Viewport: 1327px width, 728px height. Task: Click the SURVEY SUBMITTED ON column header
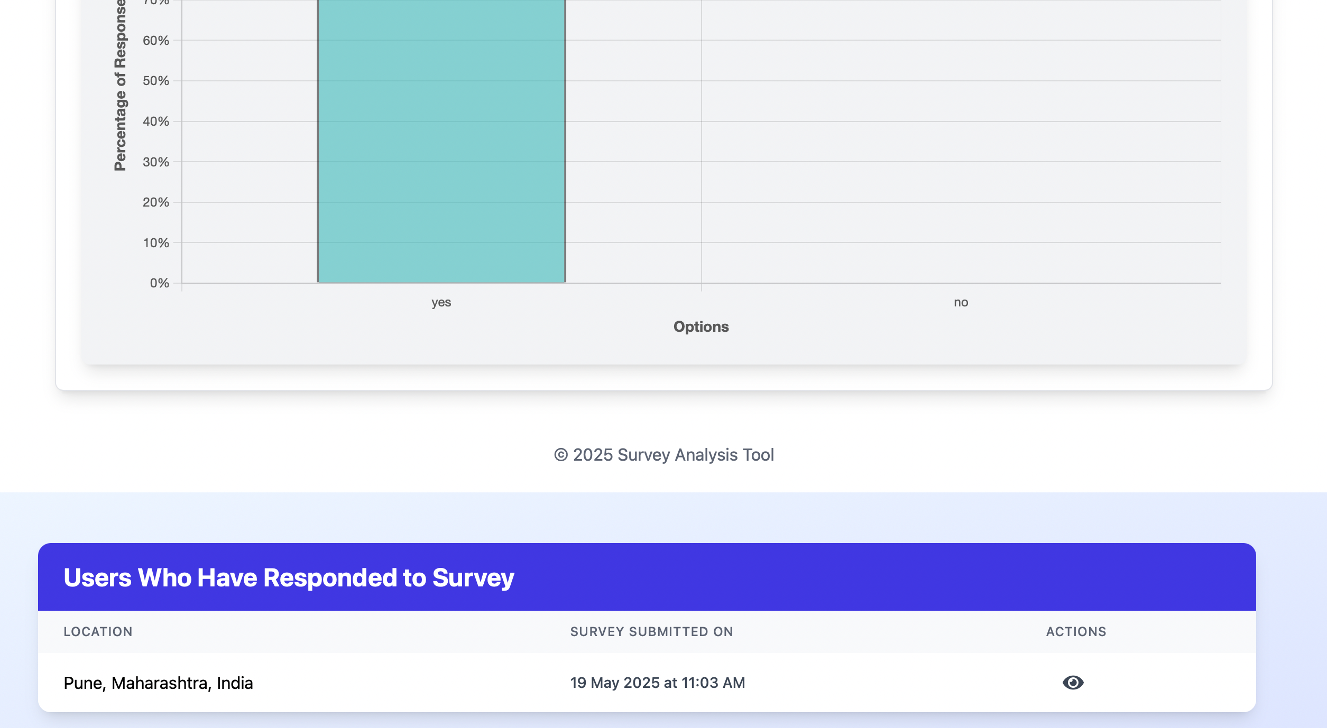coord(651,632)
